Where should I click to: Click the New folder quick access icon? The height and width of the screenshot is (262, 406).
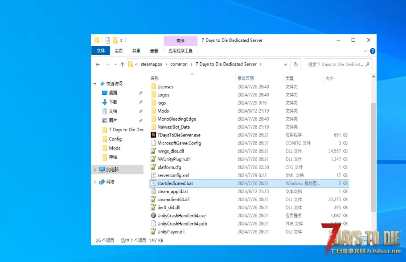point(115,40)
